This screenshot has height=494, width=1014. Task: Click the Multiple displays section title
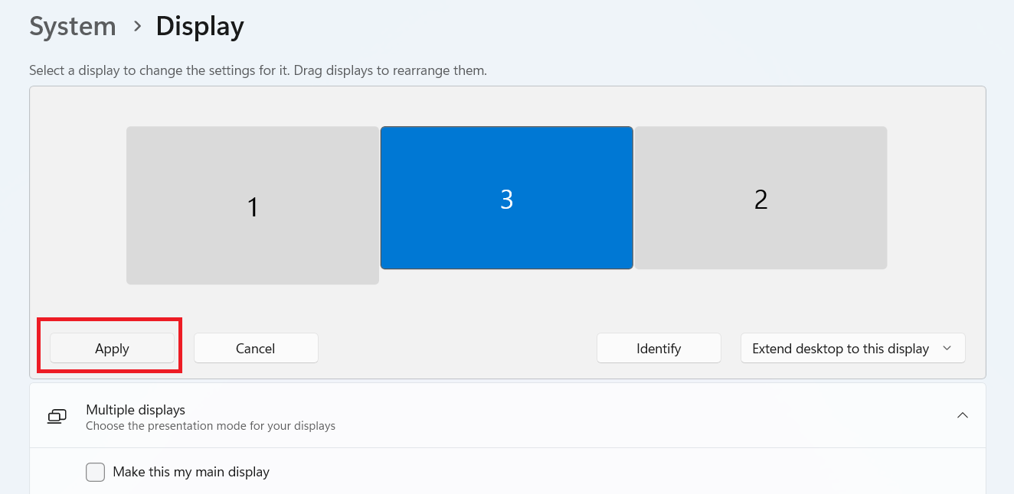136,410
